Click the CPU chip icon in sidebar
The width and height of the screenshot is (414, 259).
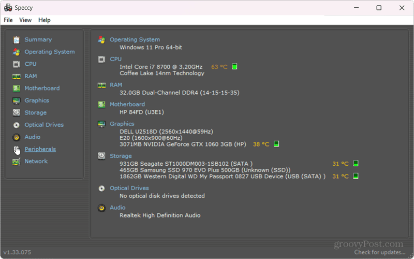coord(17,64)
